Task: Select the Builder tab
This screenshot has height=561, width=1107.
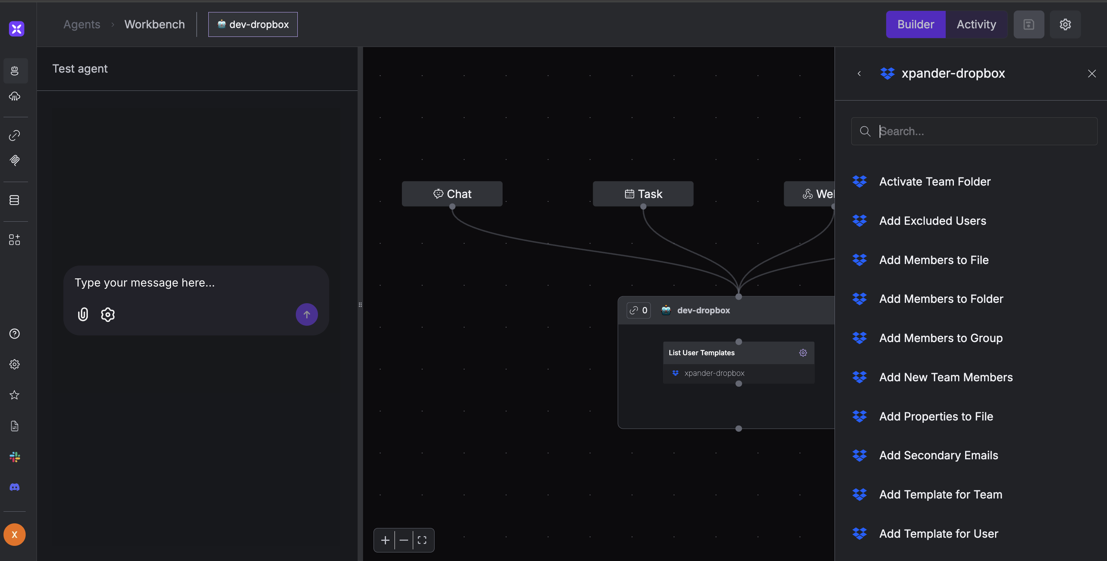Action: tap(915, 24)
